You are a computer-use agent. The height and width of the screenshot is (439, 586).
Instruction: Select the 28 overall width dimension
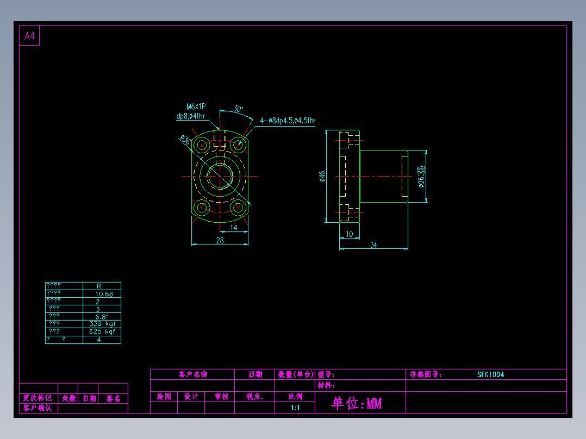point(220,241)
